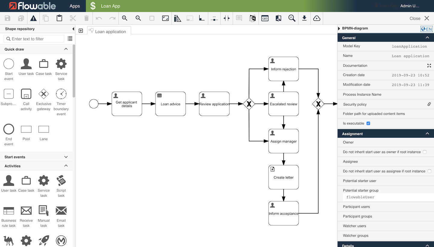The width and height of the screenshot is (434, 247).
Task: Zoom in using the magnifier plus icon
Action: coord(124,18)
